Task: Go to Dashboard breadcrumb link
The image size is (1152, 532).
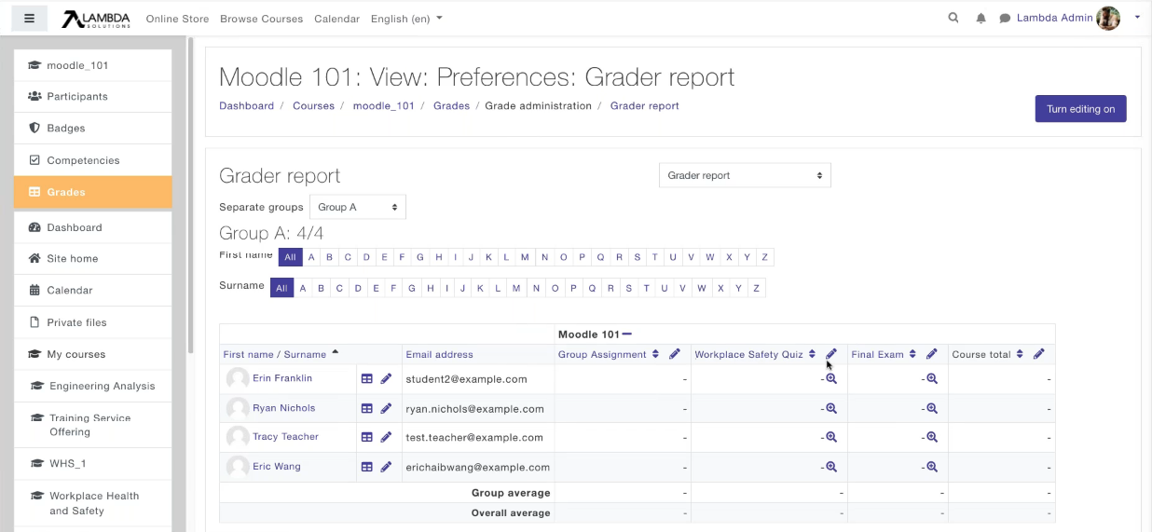Action: point(246,106)
